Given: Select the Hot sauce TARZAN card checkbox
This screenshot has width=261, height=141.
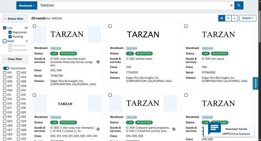Looking at the screenshot, I should click(x=186, y=26).
